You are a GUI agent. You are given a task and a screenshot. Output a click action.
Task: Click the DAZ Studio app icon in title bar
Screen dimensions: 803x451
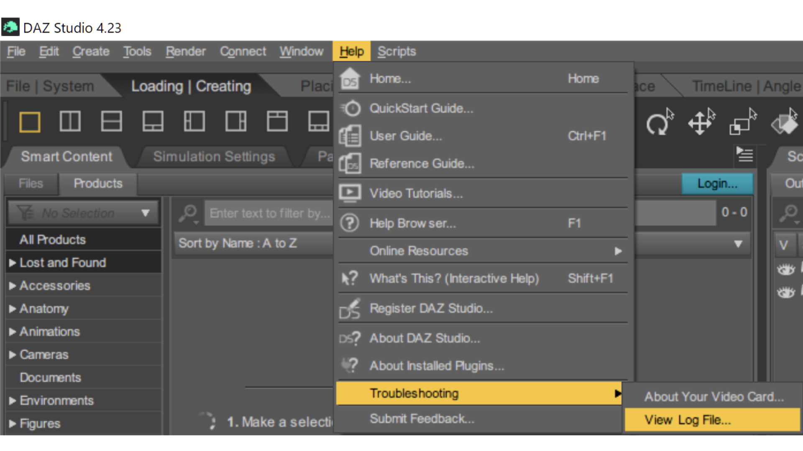10,27
